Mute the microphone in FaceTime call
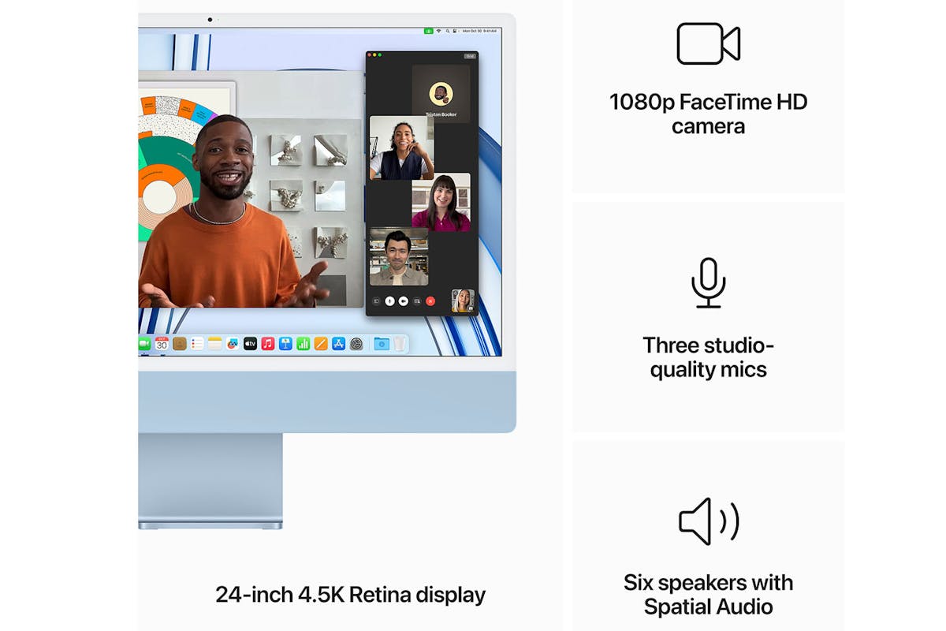Viewport: 946px width, 631px height. pos(389,301)
